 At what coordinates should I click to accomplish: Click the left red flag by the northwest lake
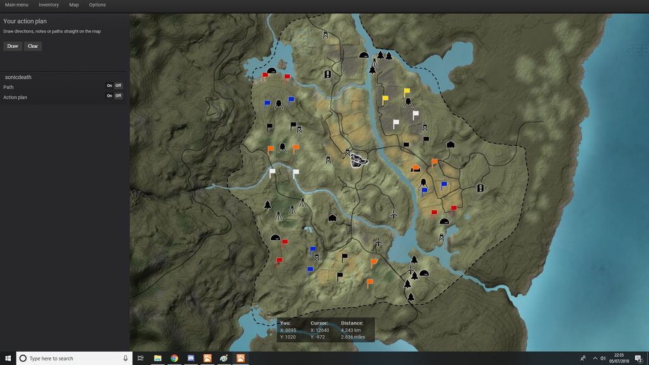(265, 77)
